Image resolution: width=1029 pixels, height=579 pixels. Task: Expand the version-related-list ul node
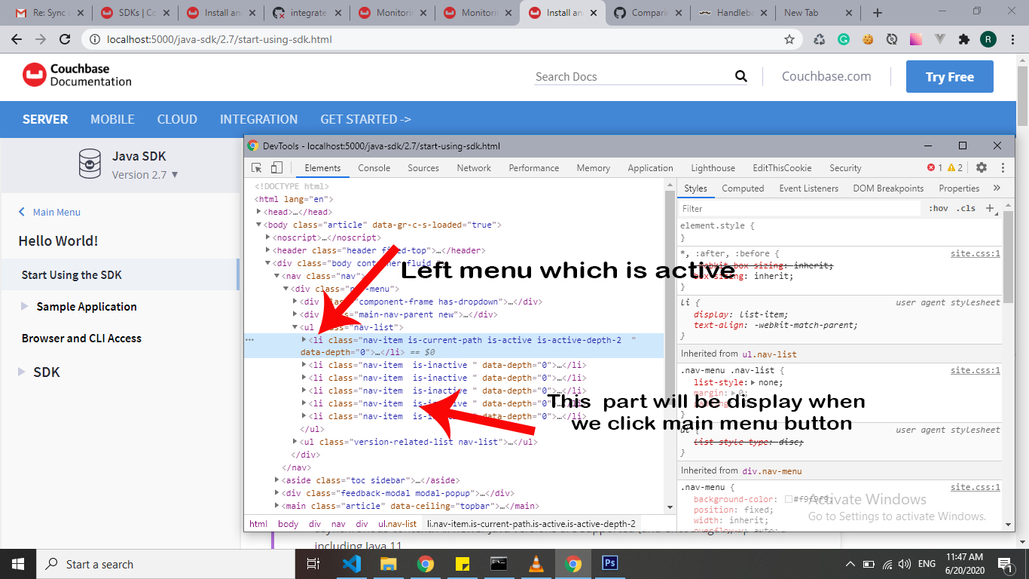coord(295,442)
